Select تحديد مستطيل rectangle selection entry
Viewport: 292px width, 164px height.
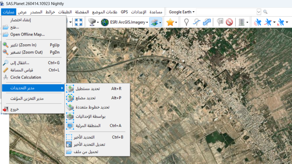(x=88, y=89)
